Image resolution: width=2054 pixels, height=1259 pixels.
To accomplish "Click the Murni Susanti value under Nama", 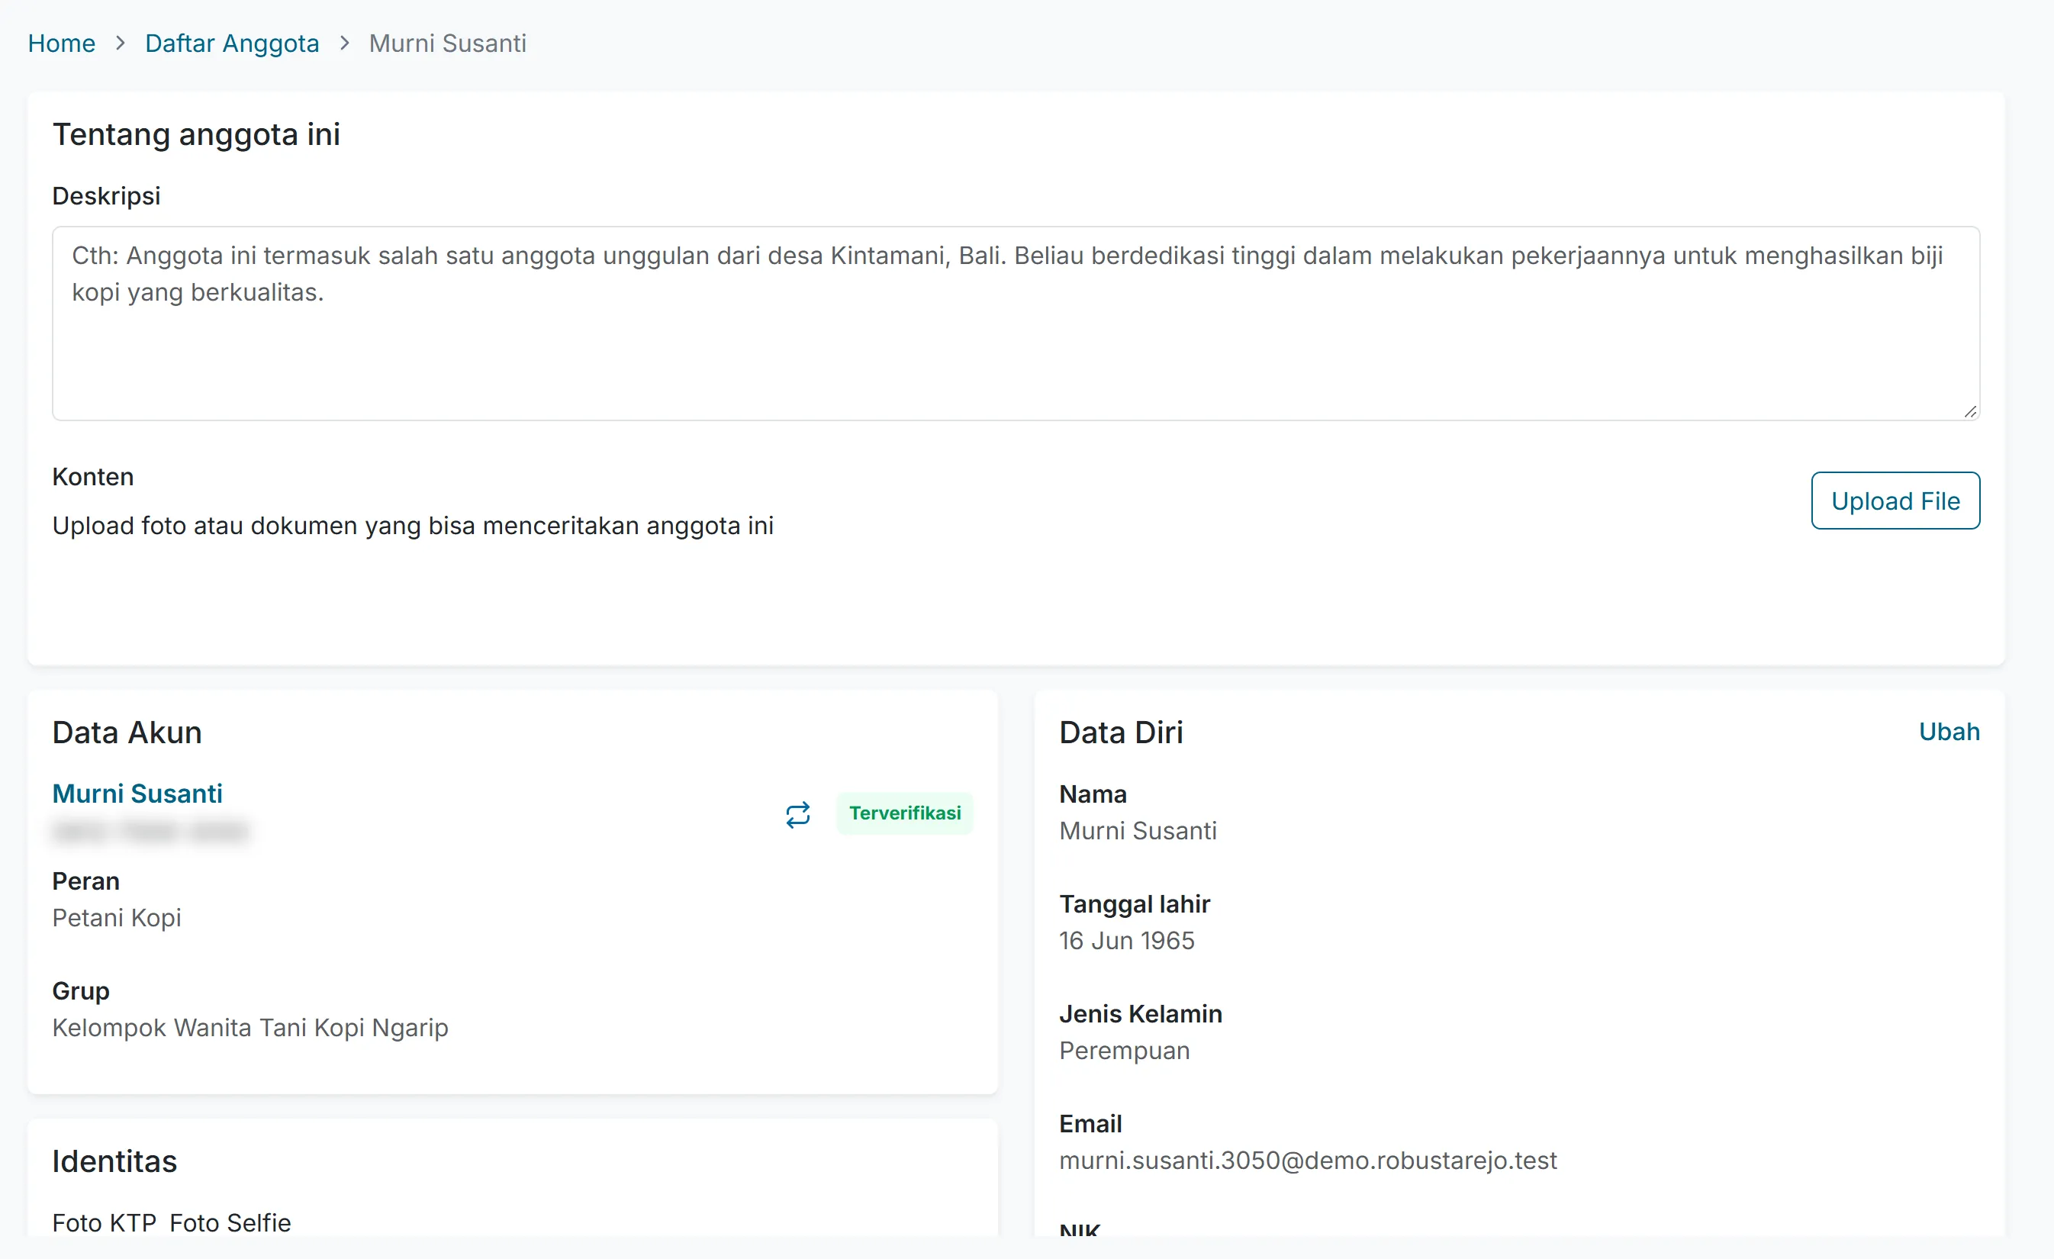I will pos(1138,830).
